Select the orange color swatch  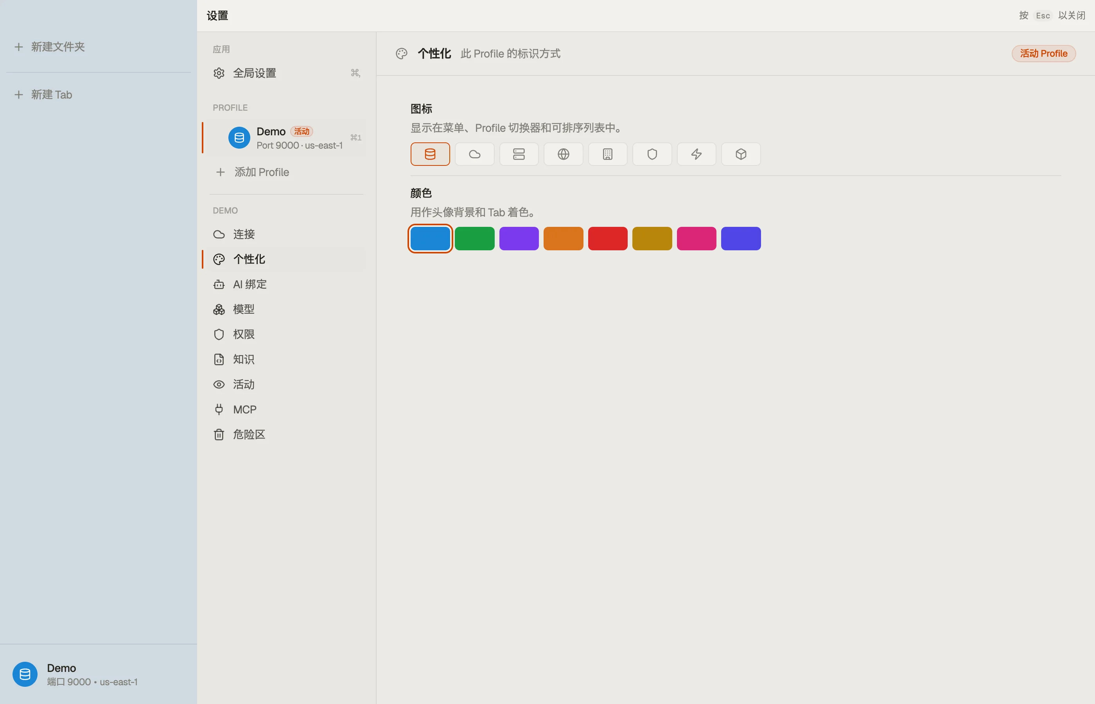563,239
